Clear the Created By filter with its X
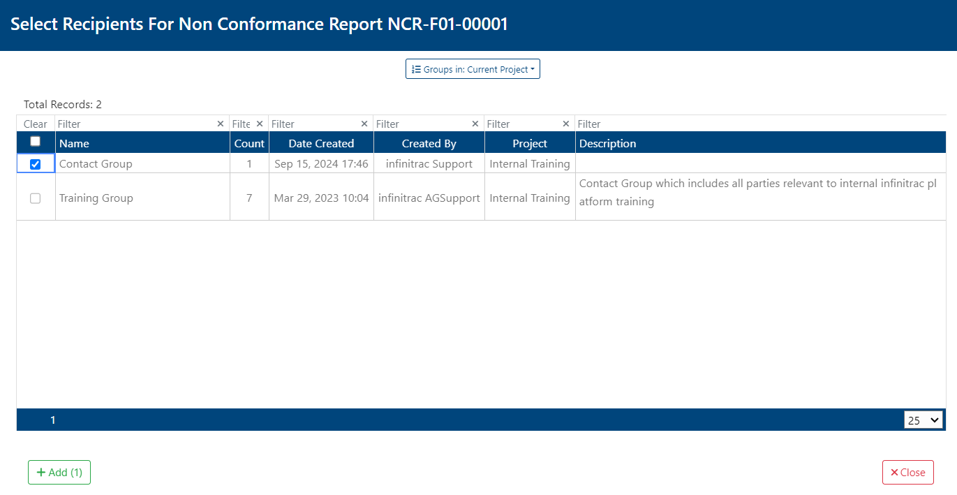 point(475,124)
